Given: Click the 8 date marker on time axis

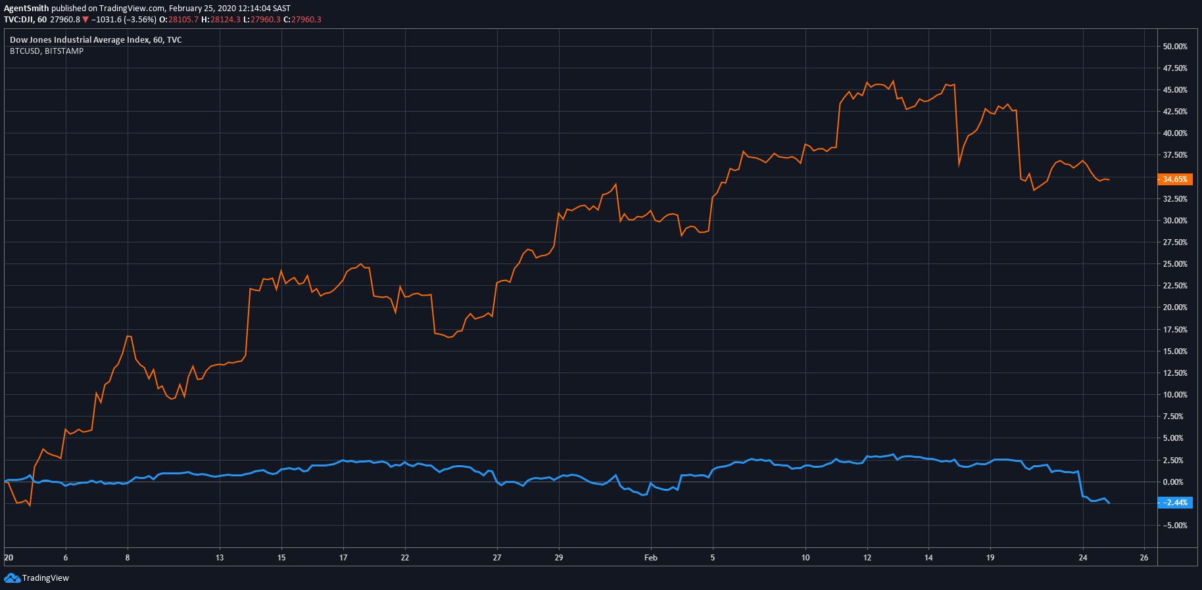Looking at the screenshot, I should [128, 558].
